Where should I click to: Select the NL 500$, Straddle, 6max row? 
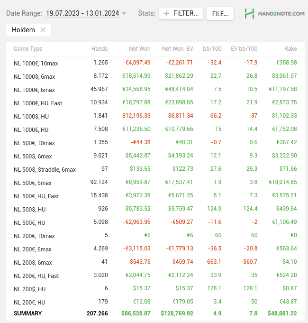(155, 169)
